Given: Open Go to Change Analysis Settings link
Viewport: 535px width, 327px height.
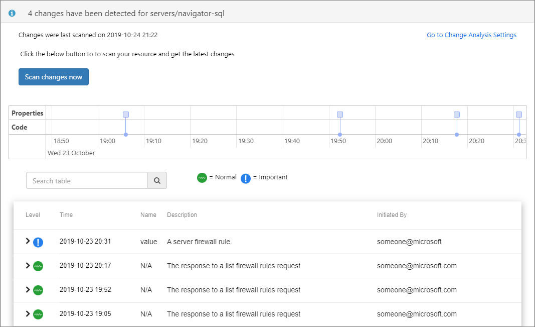Looking at the screenshot, I should tap(471, 35).
